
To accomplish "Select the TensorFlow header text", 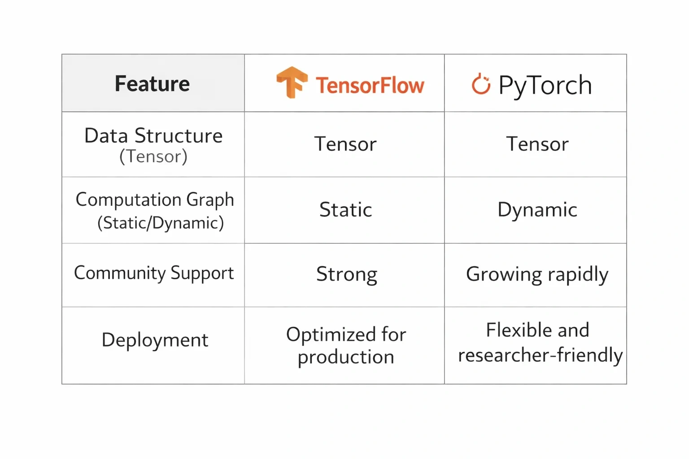I will pyautogui.click(x=370, y=85).
